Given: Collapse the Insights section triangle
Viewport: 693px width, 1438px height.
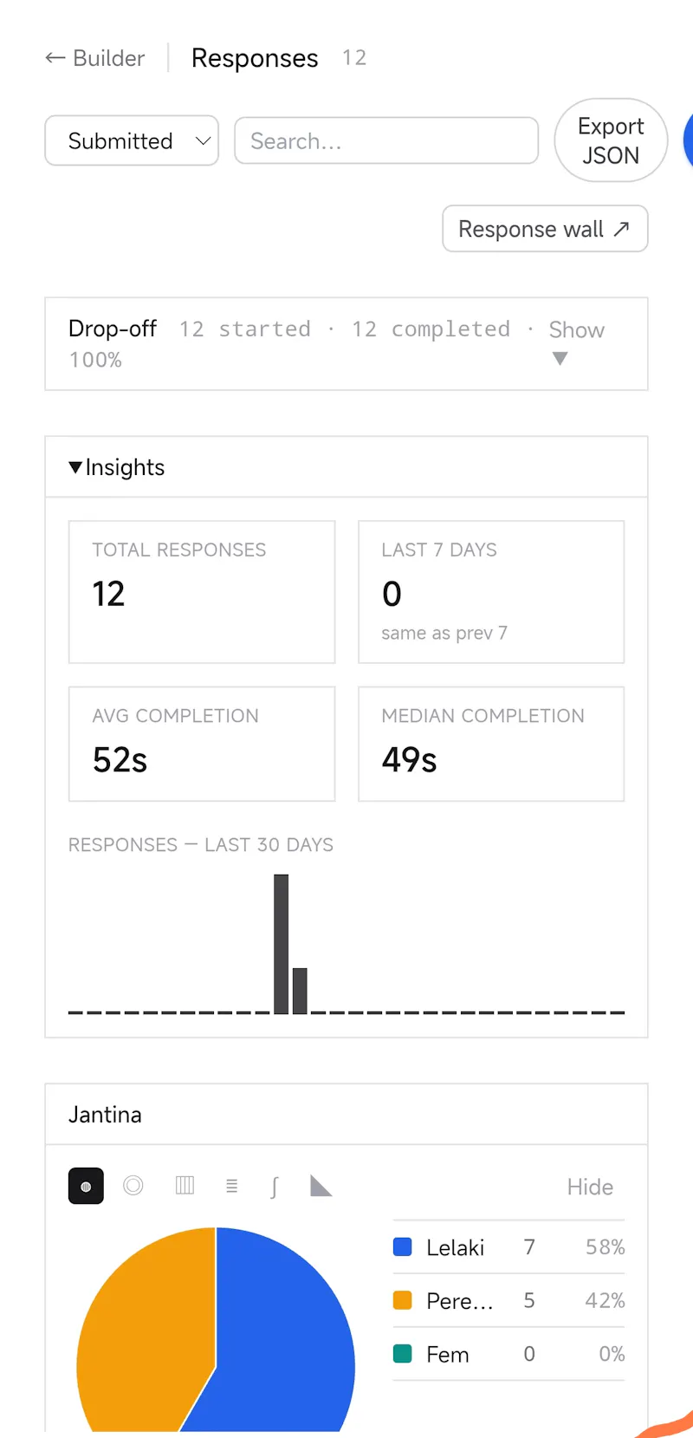Looking at the screenshot, I should [x=75, y=467].
